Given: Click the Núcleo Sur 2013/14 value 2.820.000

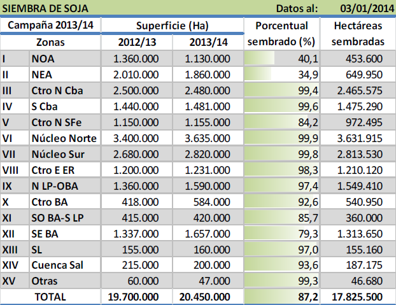Looking at the screenshot, I should (x=208, y=153).
